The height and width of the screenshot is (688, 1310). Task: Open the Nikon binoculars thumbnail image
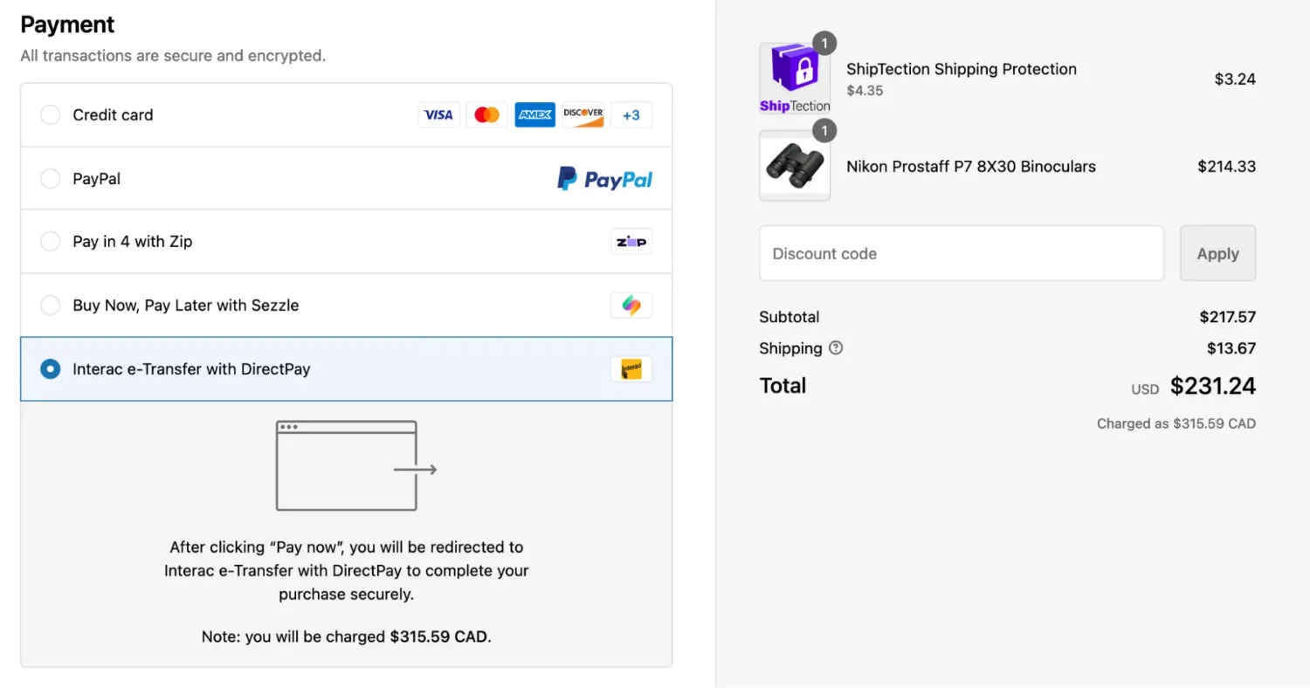(x=795, y=166)
